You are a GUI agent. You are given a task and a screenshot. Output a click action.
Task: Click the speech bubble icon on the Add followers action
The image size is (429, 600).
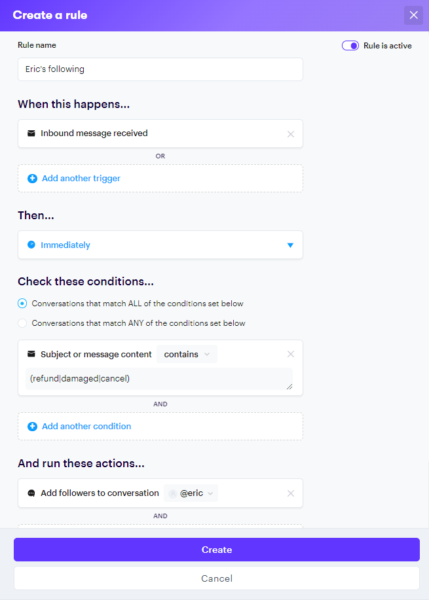31,493
